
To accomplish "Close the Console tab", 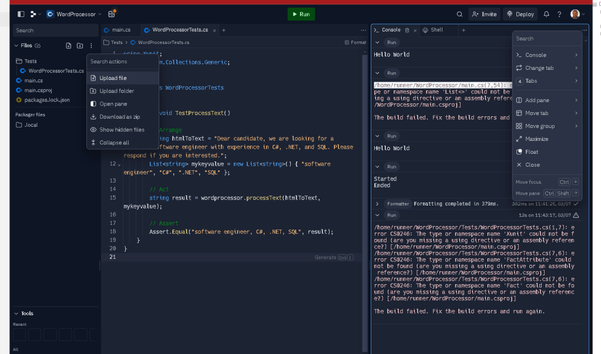I will pos(415,31).
